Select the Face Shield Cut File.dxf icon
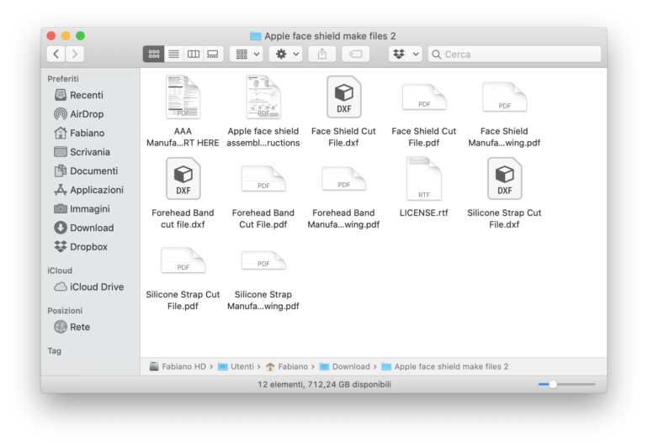648x447 pixels. [x=343, y=97]
